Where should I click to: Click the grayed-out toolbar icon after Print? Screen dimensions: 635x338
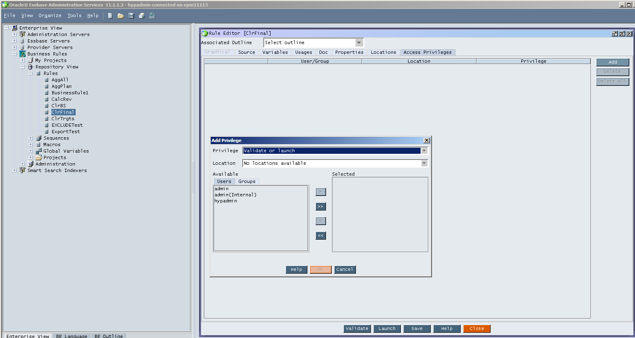152,16
